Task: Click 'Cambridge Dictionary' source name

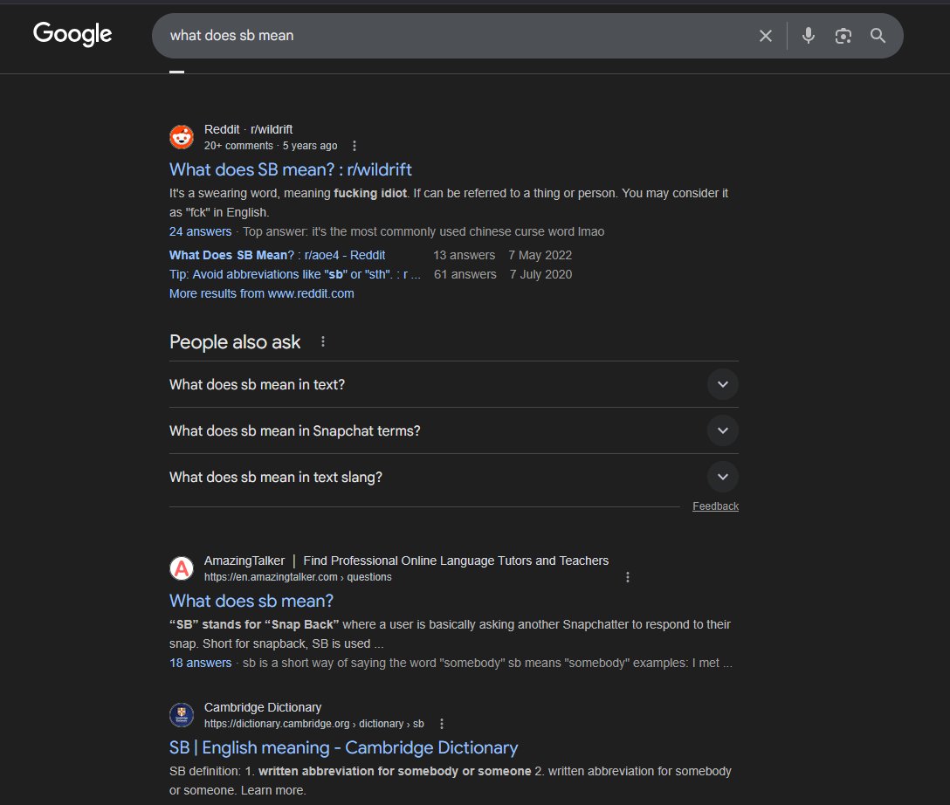Action: [262, 707]
